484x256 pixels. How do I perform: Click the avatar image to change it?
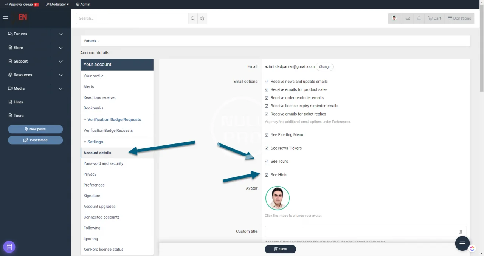pos(277,198)
